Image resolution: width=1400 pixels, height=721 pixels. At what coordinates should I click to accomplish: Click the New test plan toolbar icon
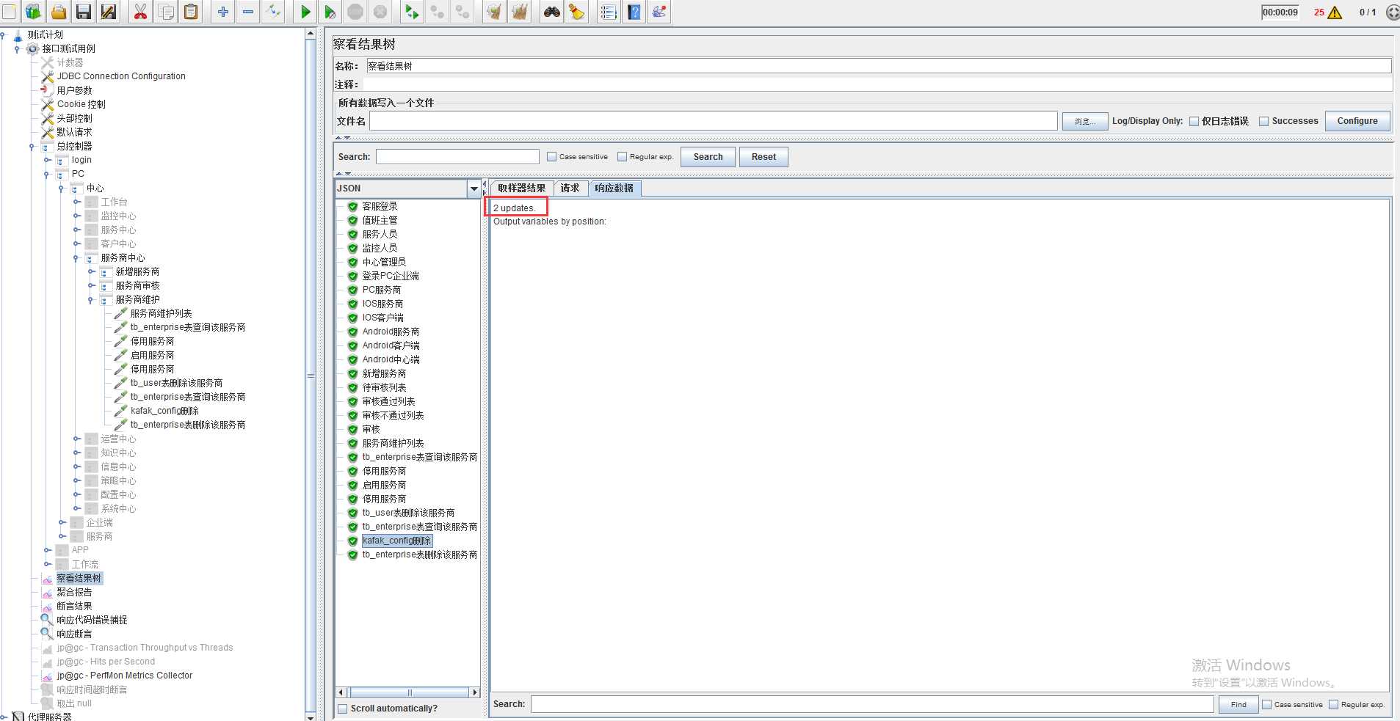tap(8, 12)
